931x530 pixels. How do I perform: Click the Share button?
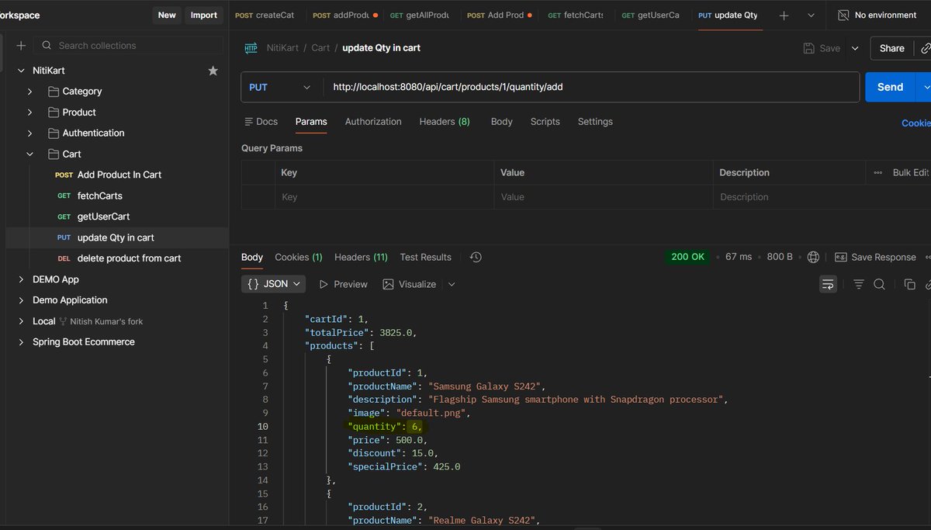[x=892, y=48]
